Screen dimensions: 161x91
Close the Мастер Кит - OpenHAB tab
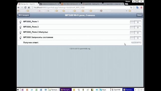[37, 4]
